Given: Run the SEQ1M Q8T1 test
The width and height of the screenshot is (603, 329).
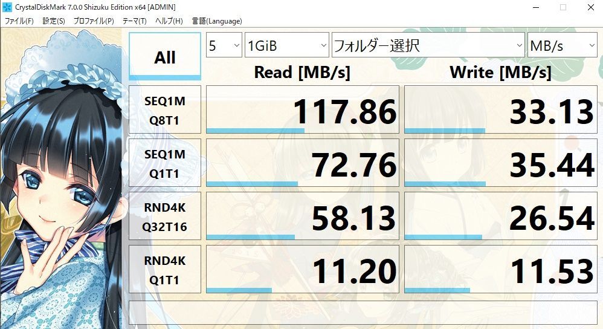Looking at the screenshot, I should [x=164, y=109].
